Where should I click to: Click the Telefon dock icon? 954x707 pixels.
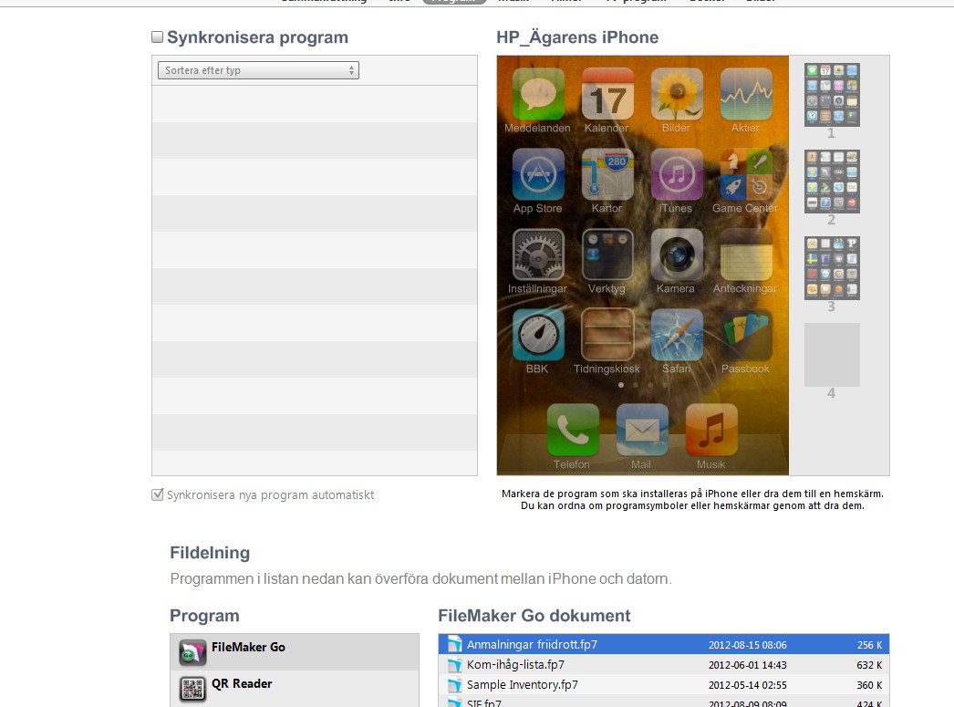(573, 430)
